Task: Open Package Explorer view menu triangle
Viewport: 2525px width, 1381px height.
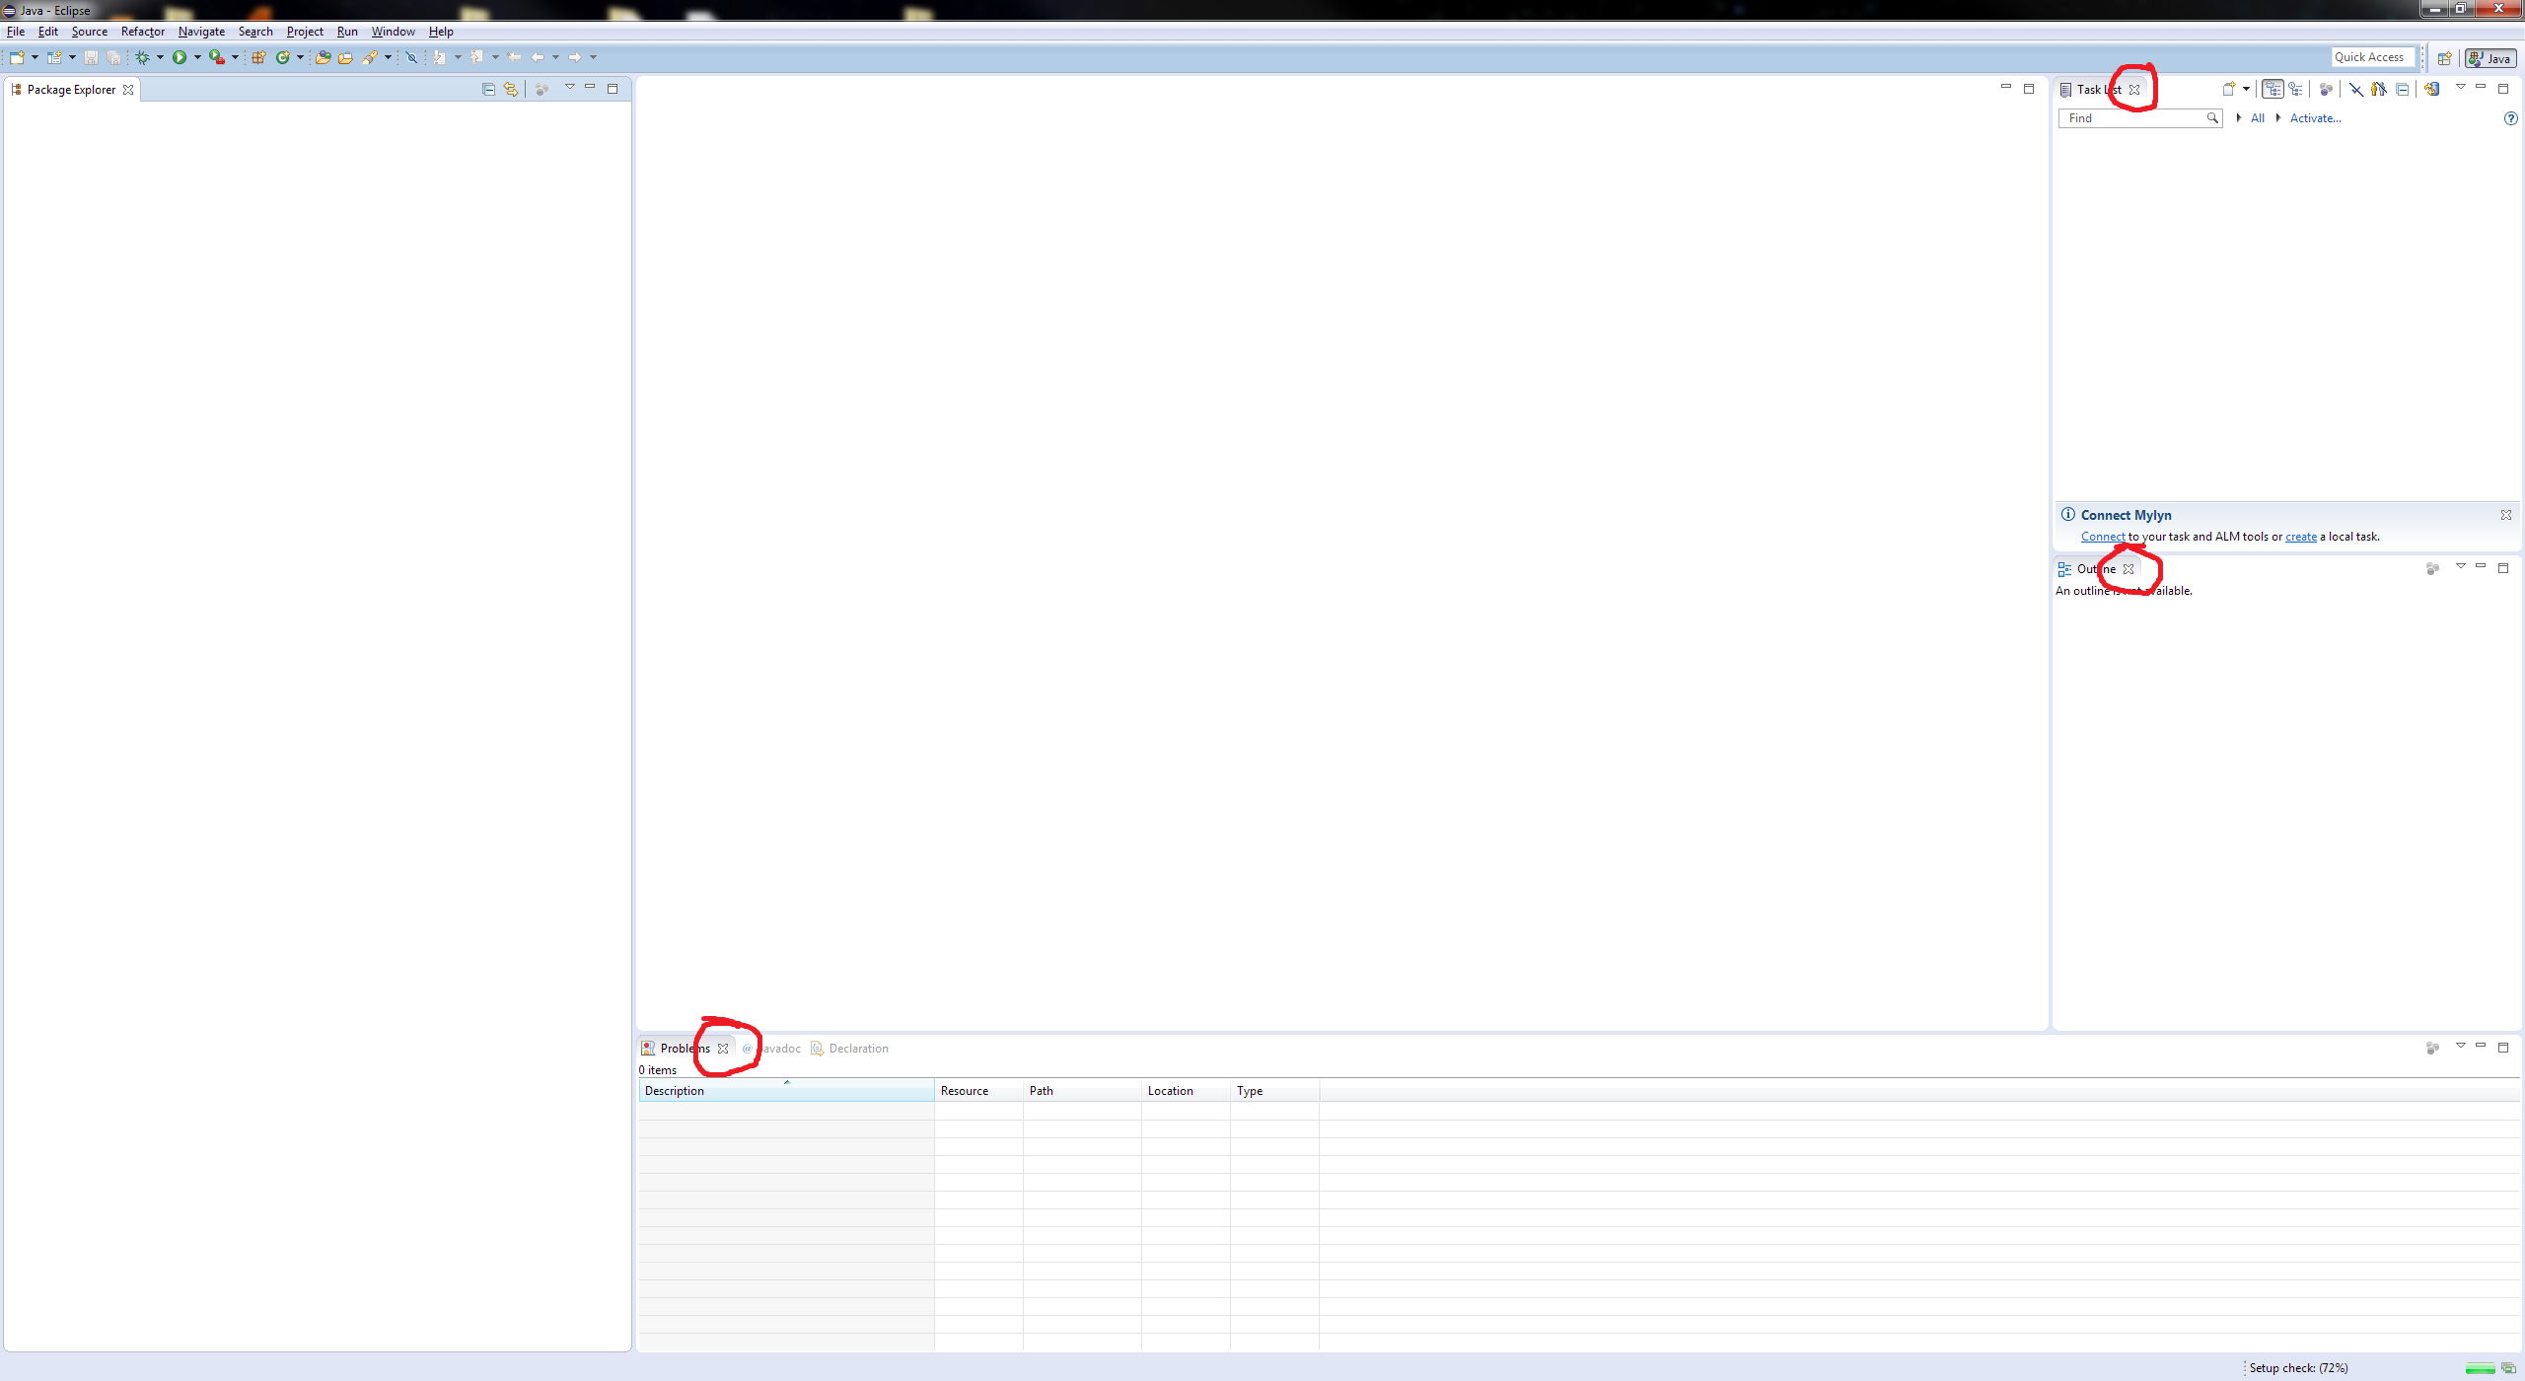Action: coord(569,88)
